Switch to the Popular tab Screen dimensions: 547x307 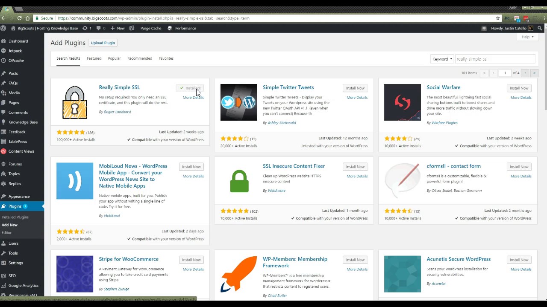(114, 58)
